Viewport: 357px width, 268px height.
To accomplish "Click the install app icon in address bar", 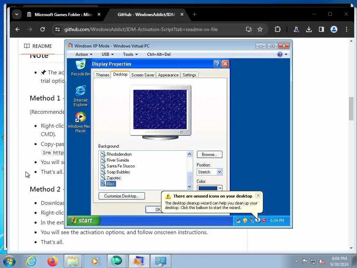I will pyautogui.click(x=249, y=29).
